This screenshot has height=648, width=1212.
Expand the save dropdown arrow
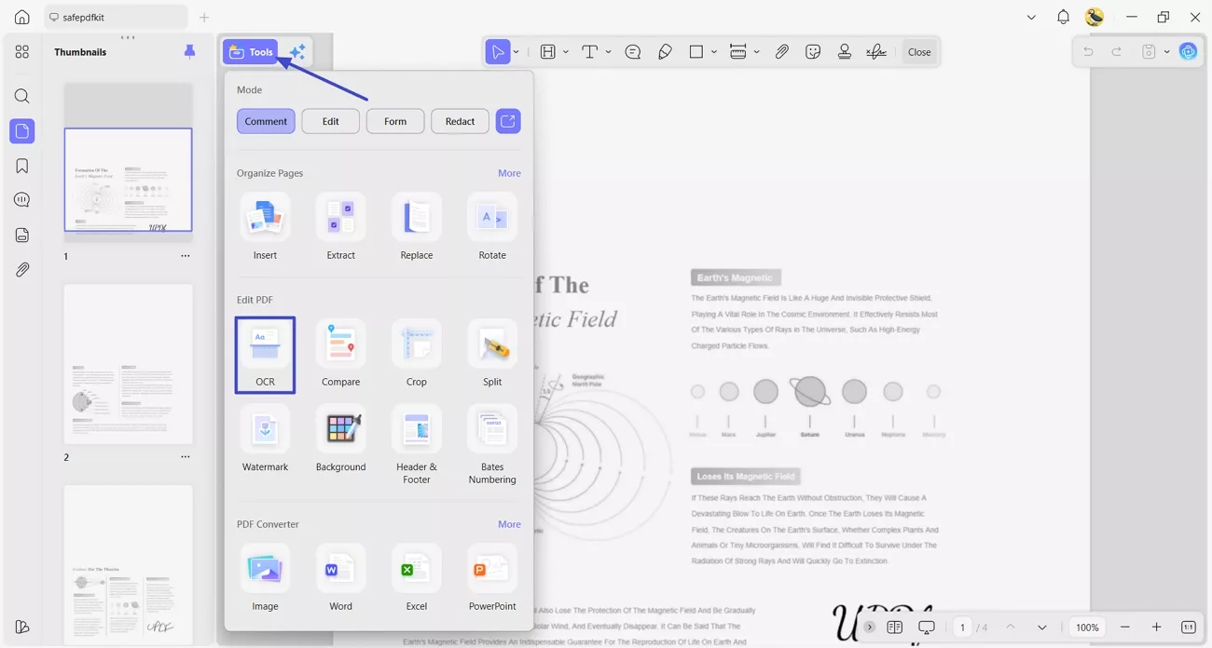1166,52
